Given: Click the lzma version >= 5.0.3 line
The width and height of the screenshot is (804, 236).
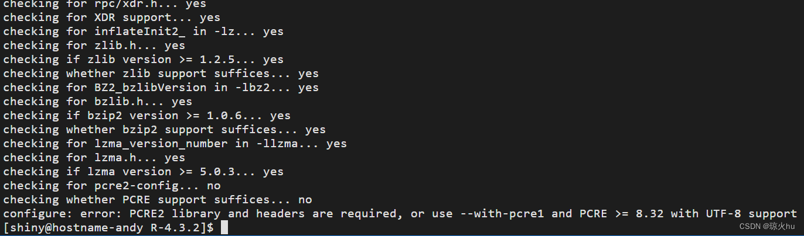Looking at the screenshot, I should tap(143, 172).
